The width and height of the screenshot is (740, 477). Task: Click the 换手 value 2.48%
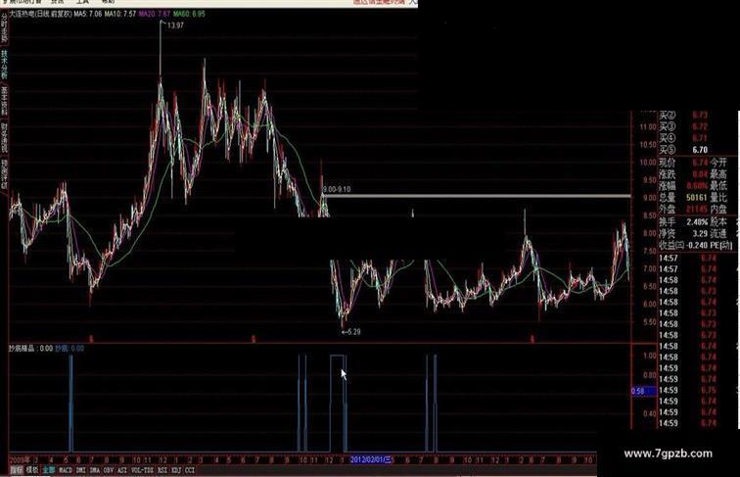point(697,221)
